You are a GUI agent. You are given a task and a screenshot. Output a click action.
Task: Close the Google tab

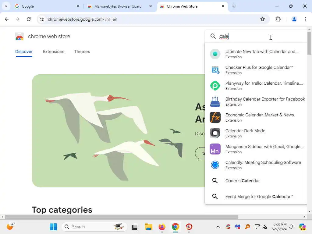click(x=78, y=6)
